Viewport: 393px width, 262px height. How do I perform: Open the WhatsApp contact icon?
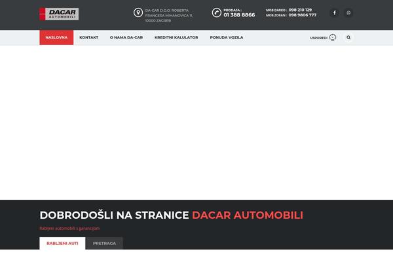(348, 12)
